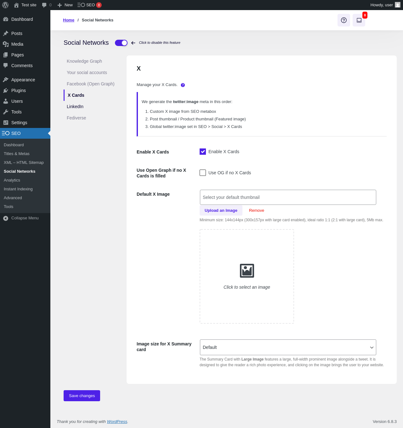Click the dashed image selection area text
403x428 pixels.
[x=247, y=287]
